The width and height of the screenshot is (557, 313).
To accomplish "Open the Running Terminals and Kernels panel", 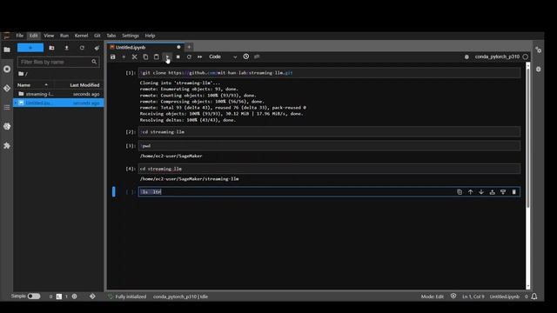I will tap(7, 69).
